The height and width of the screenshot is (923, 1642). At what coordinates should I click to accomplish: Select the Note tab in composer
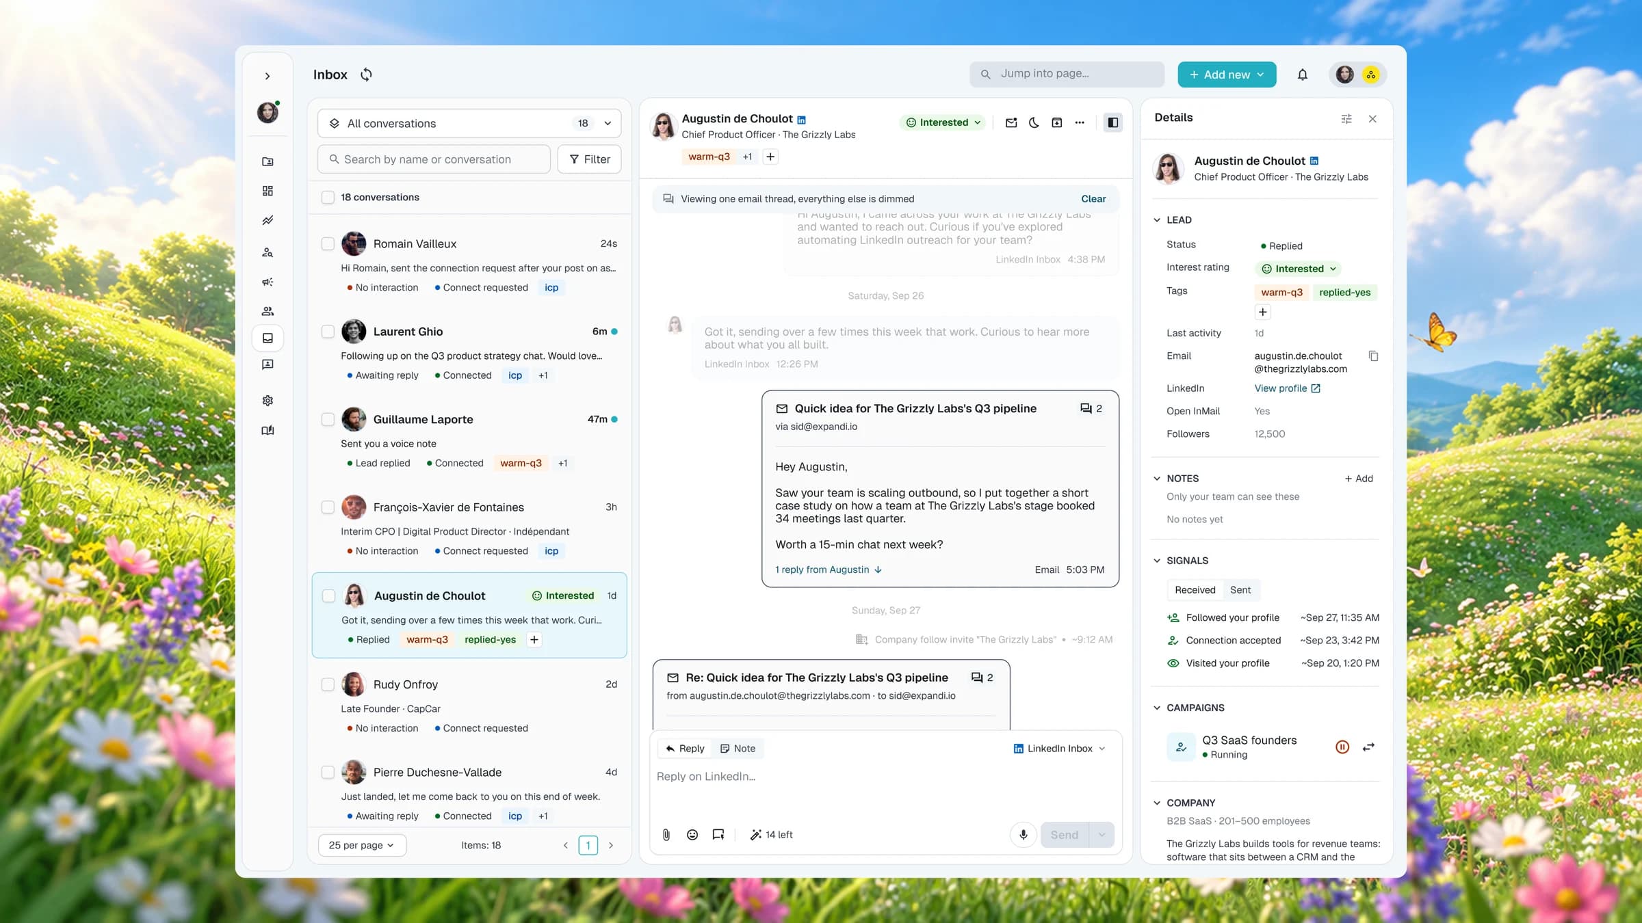point(738,749)
